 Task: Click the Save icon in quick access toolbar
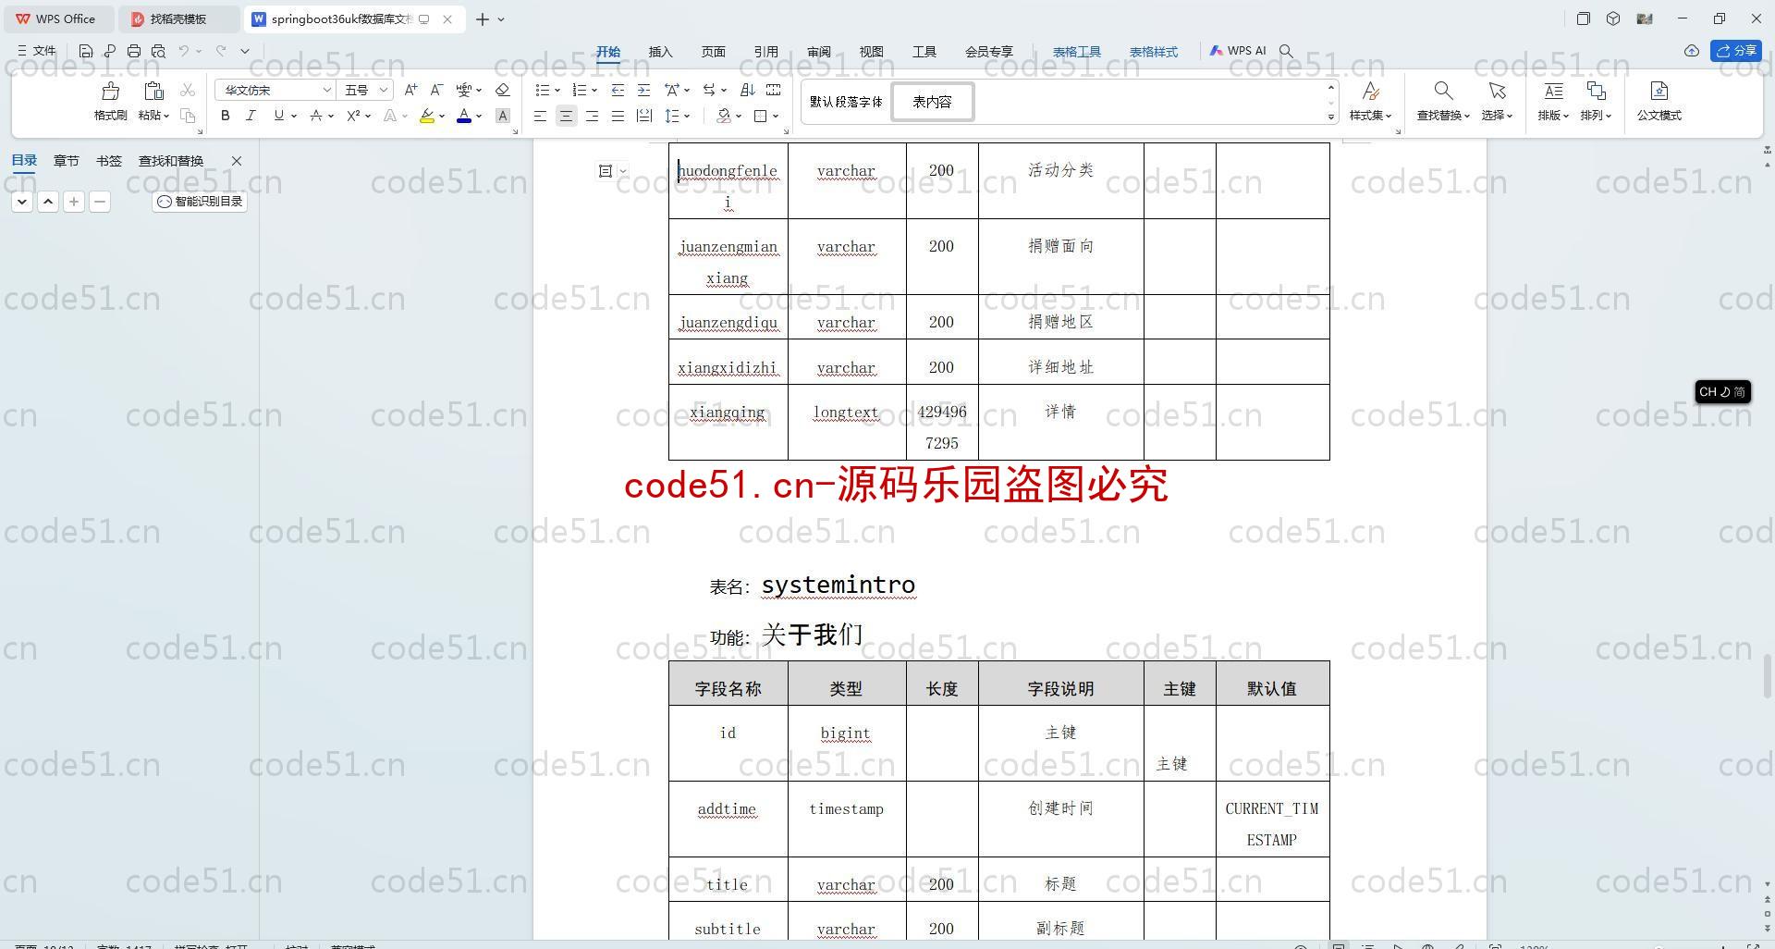tap(85, 51)
